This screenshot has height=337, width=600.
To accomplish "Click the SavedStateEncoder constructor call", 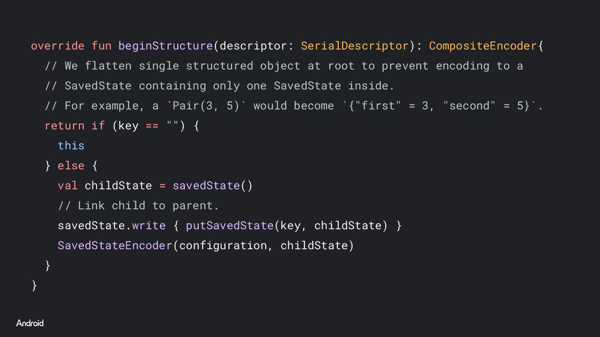I will point(115,245).
